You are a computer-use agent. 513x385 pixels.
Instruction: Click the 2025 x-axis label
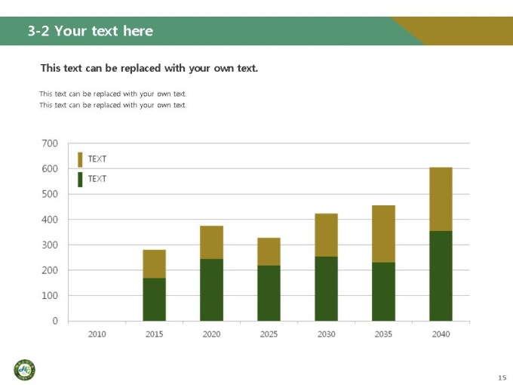click(x=269, y=334)
